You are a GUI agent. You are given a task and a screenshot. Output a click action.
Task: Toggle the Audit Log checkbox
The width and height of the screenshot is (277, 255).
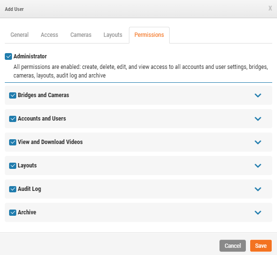coord(12,189)
